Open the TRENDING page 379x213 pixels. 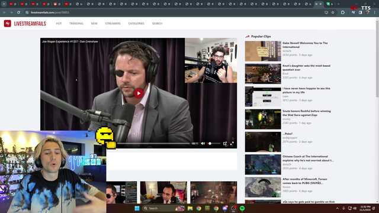76,24
